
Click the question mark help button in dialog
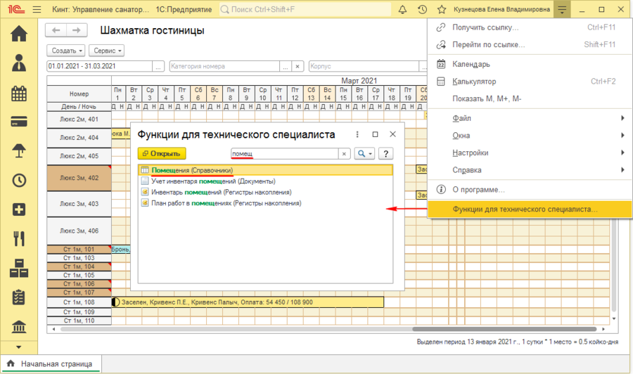(386, 154)
